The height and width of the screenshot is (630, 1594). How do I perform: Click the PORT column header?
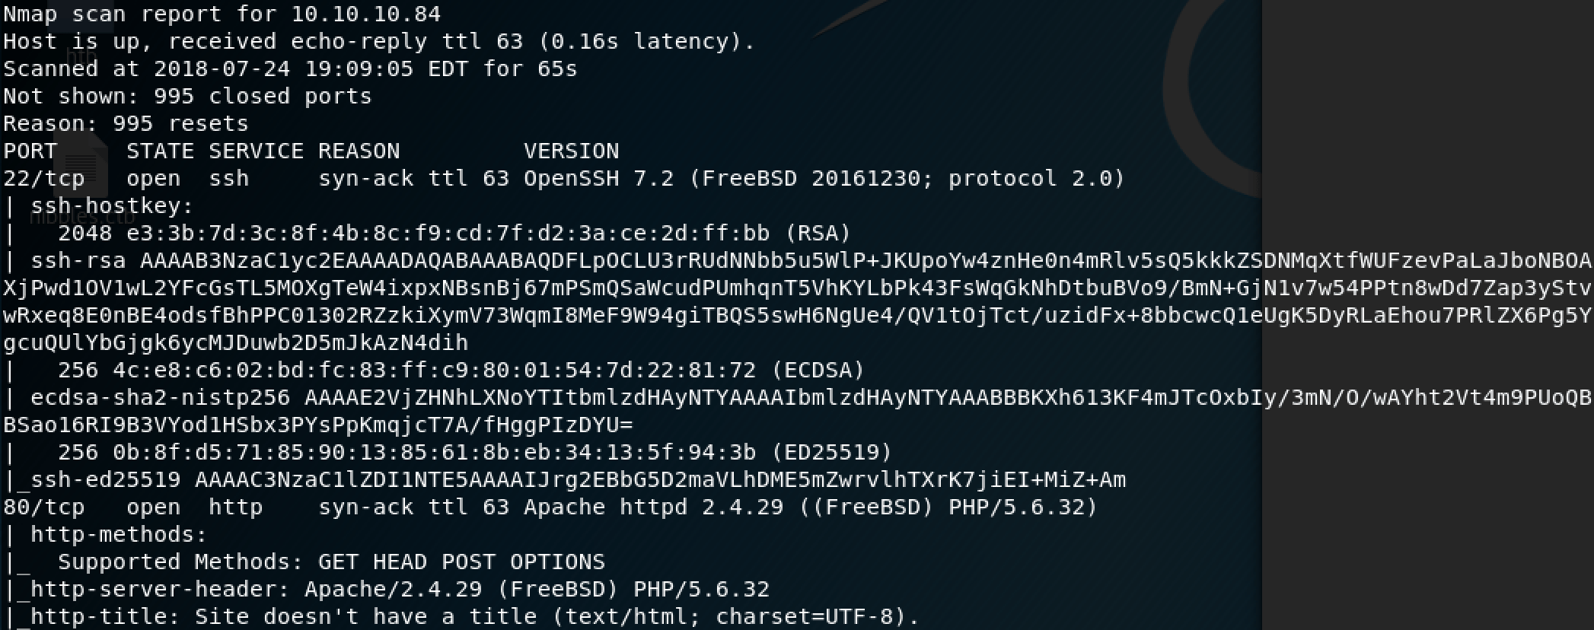pyautogui.click(x=30, y=151)
